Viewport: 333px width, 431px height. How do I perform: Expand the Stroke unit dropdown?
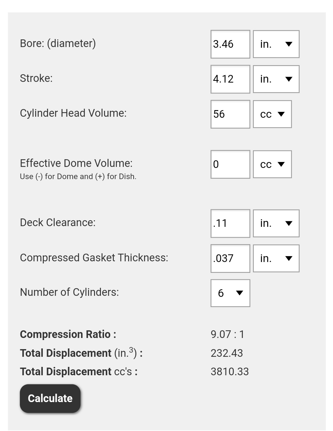pyautogui.click(x=276, y=79)
